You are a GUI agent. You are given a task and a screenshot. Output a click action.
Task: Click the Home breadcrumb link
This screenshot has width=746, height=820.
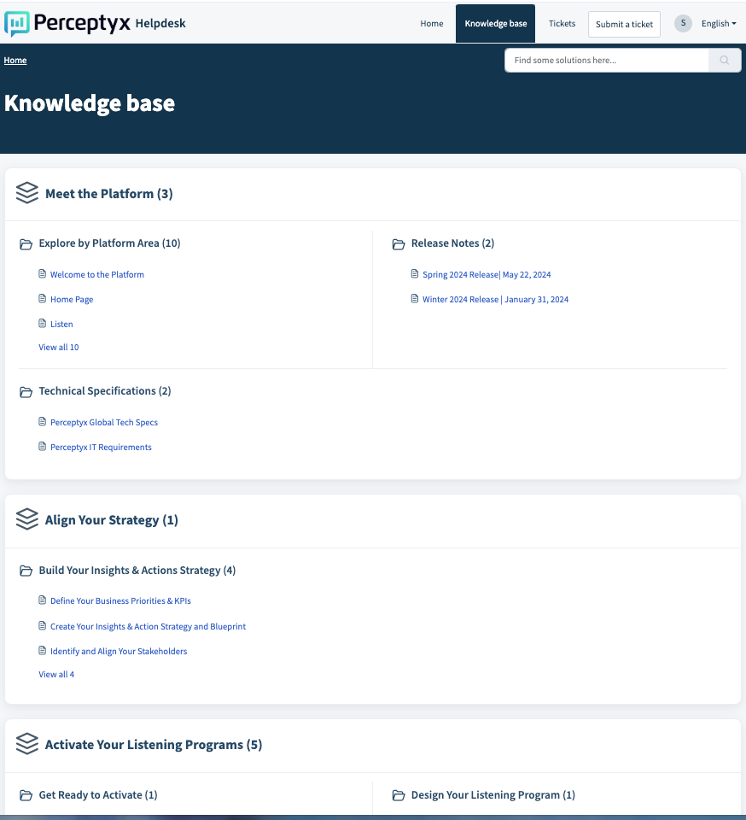pos(15,60)
